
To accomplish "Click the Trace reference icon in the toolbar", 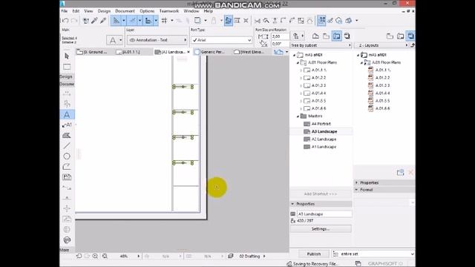I will [197, 21].
